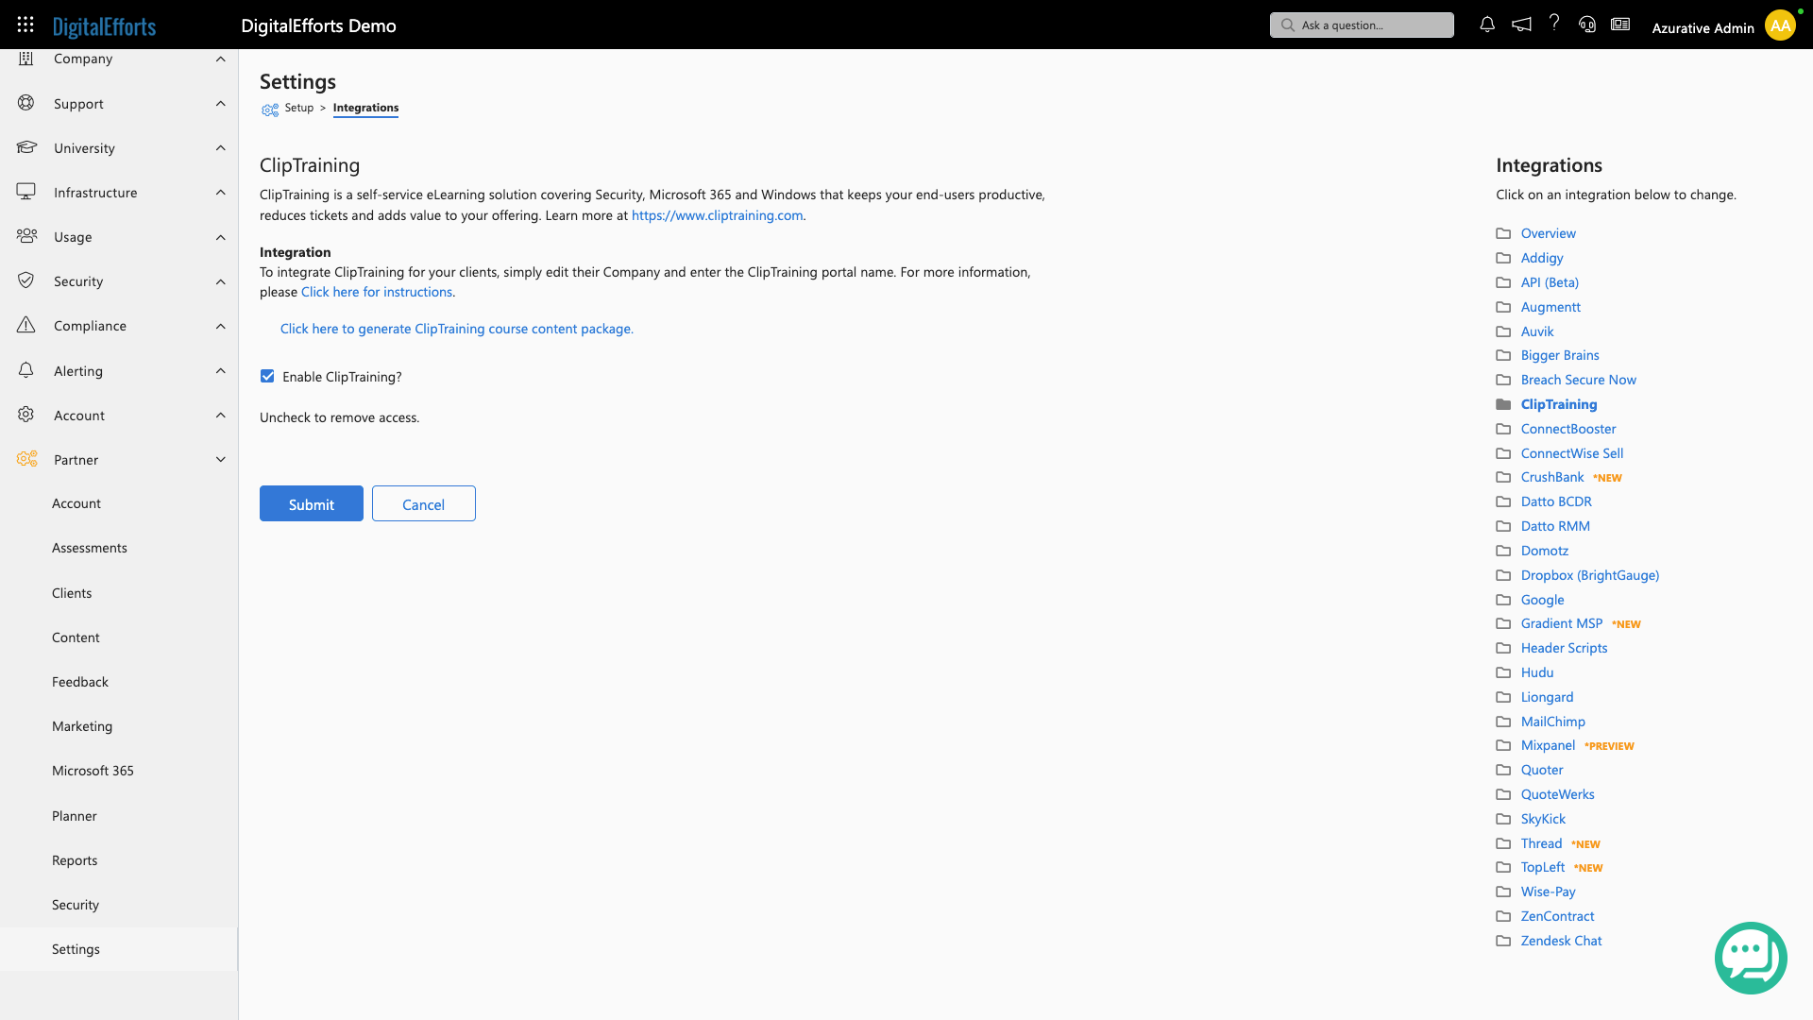Image resolution: width=1813 pixels, height=1020 pixels.
Task: Collapse the Alerting sidebar section
Action: (x=220, y=371)
